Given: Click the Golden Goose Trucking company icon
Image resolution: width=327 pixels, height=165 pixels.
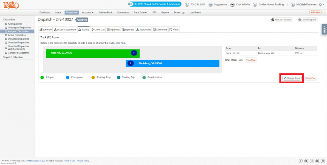Looking at the screenshot, I should click(255, 4).
